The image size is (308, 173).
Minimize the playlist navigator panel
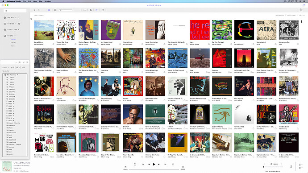17,62
